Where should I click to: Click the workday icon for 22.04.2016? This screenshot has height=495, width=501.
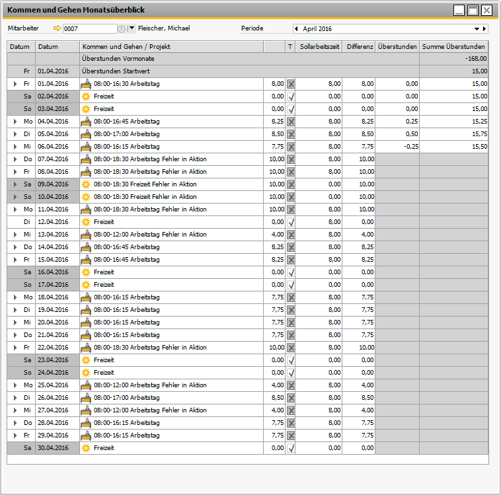pos(86,348)
